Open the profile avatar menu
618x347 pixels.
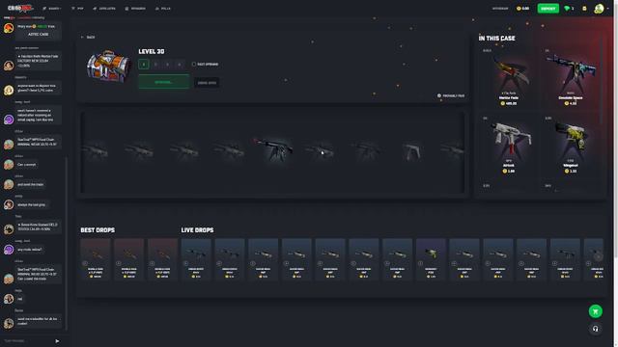599,9
